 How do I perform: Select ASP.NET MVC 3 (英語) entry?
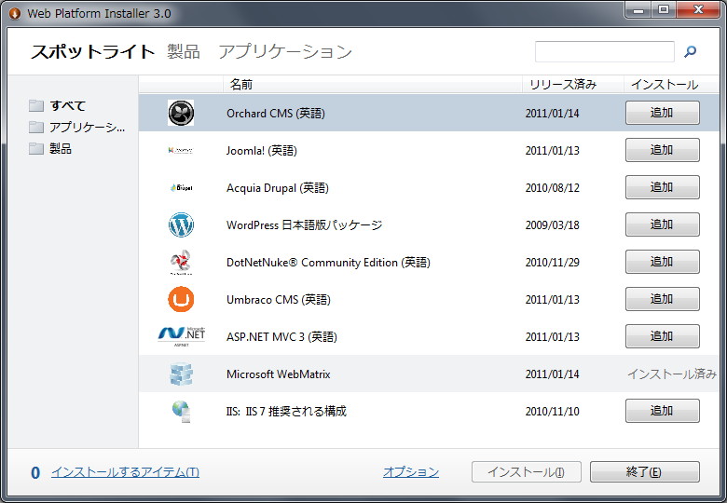click(x=281, y=336)
